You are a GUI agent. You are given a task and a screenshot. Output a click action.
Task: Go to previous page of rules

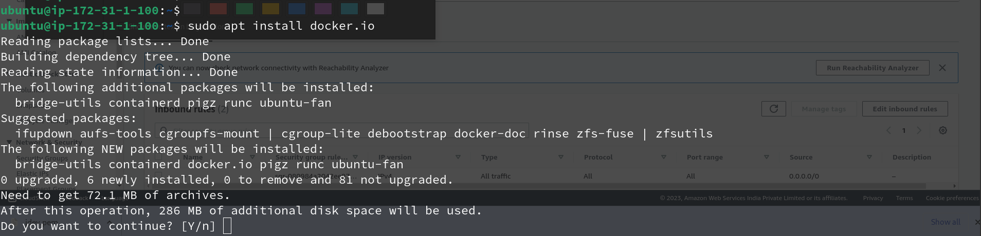pos(888,130)
